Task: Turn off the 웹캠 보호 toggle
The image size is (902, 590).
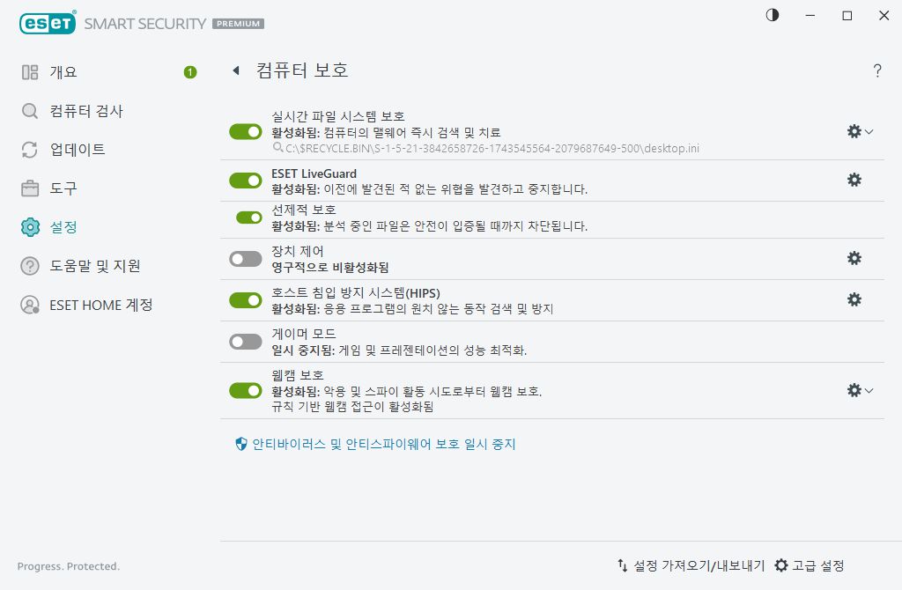Action: click(x=245, y=389)
